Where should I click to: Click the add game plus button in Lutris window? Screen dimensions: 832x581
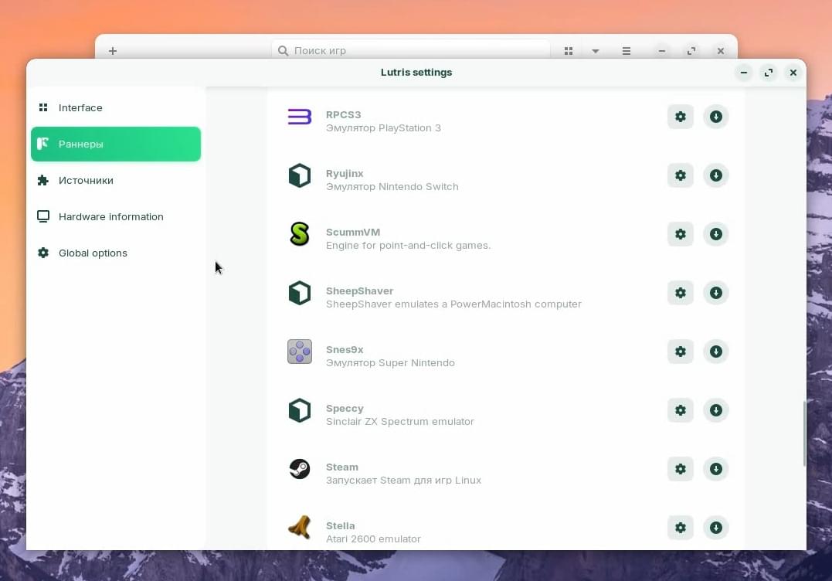(113, 51)
